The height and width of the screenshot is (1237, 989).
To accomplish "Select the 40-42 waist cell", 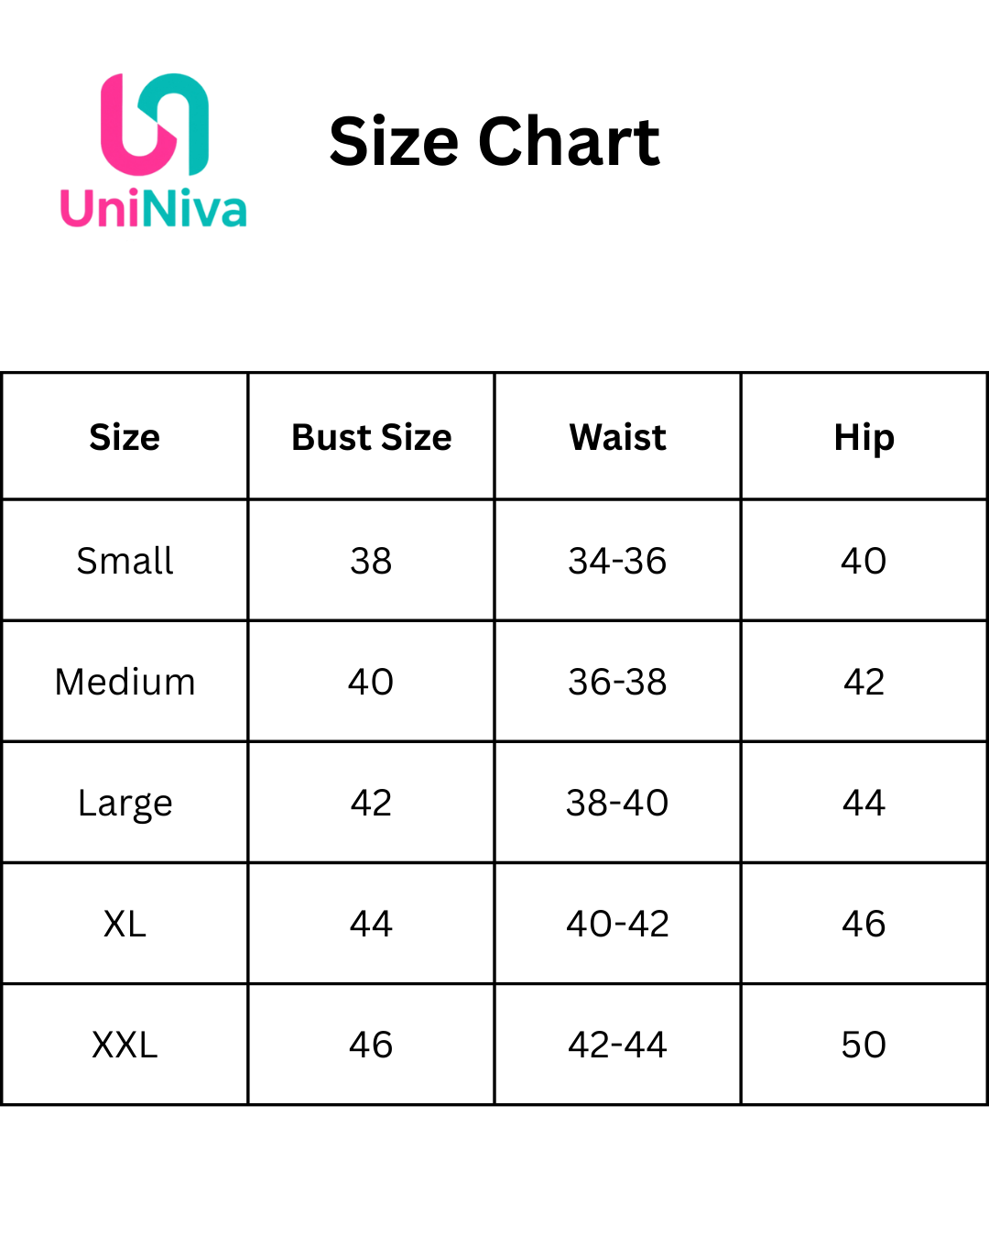I will (617, 924).
